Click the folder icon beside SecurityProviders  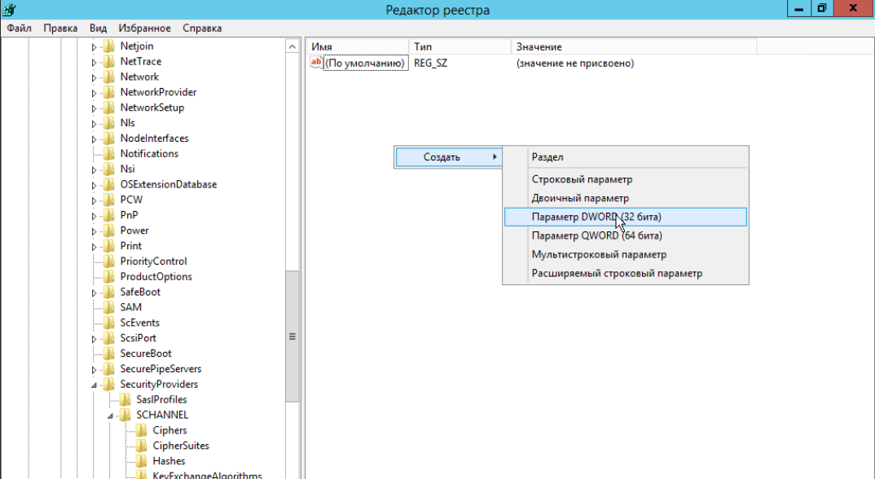[109, 385]
